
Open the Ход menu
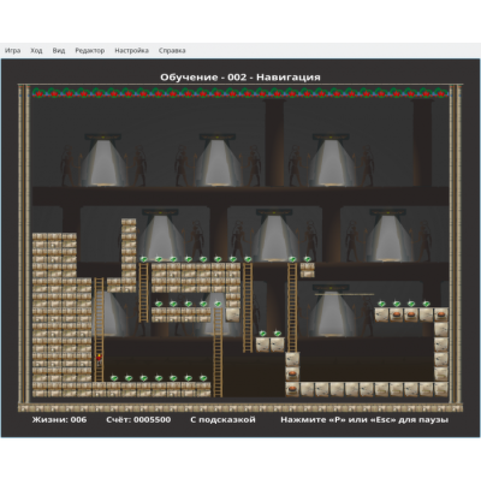[36, 51]
